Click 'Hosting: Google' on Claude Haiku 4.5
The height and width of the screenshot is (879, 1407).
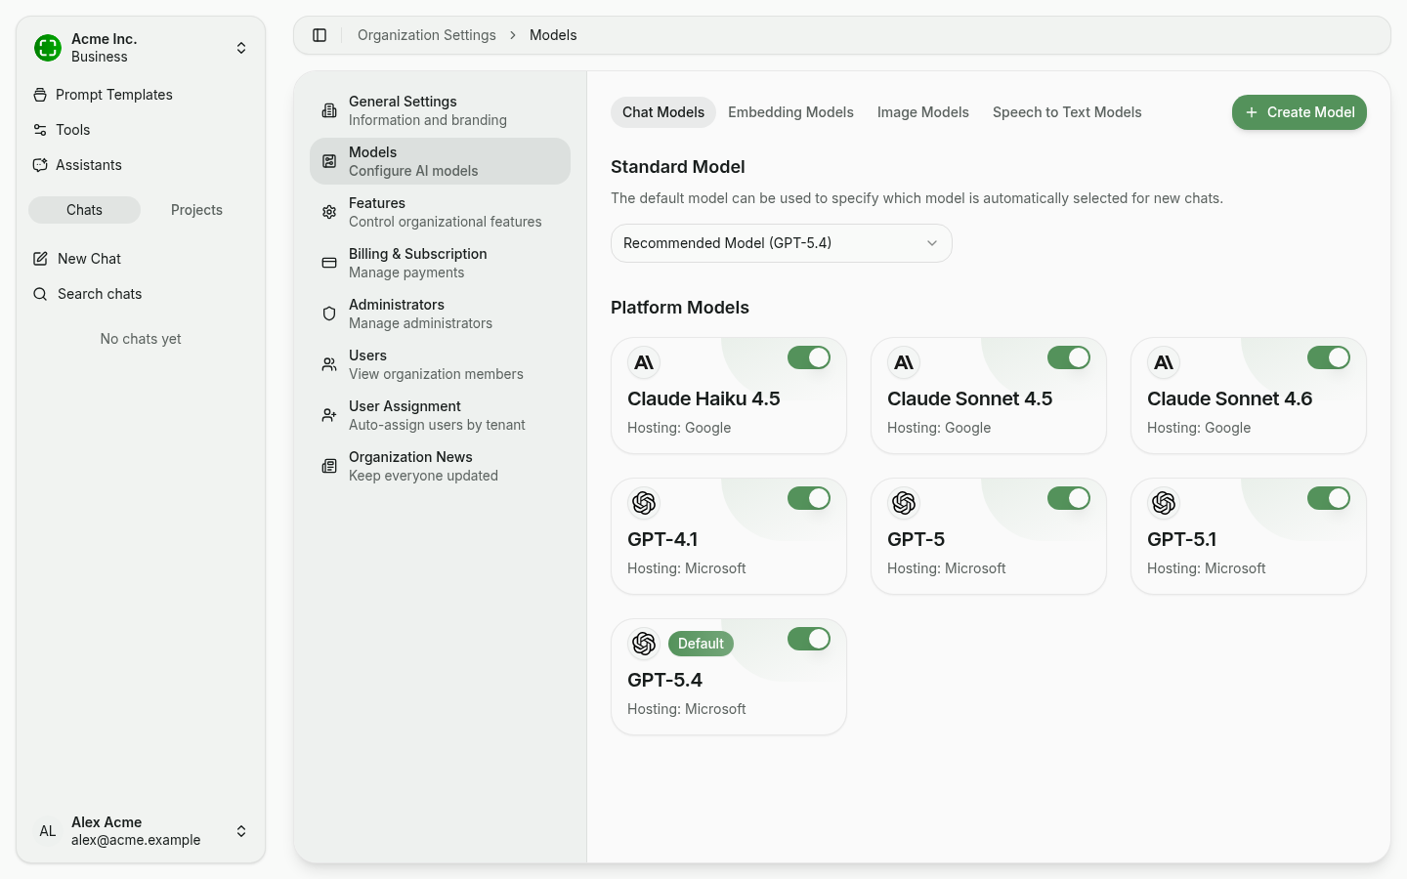pos(679,428)
